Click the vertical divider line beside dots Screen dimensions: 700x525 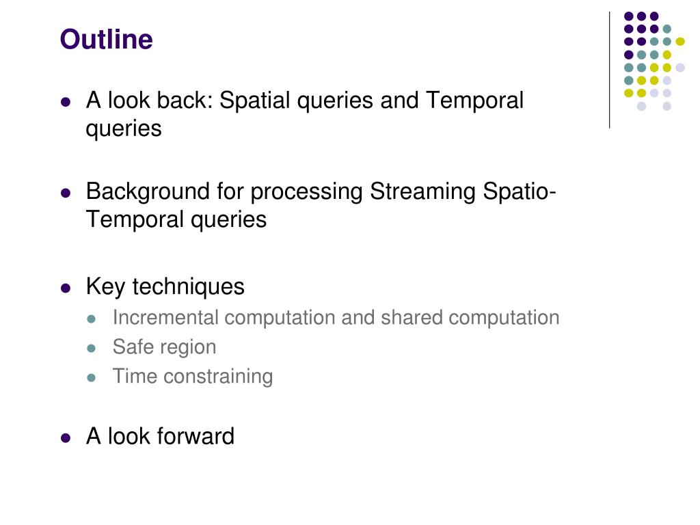point(609,70)
